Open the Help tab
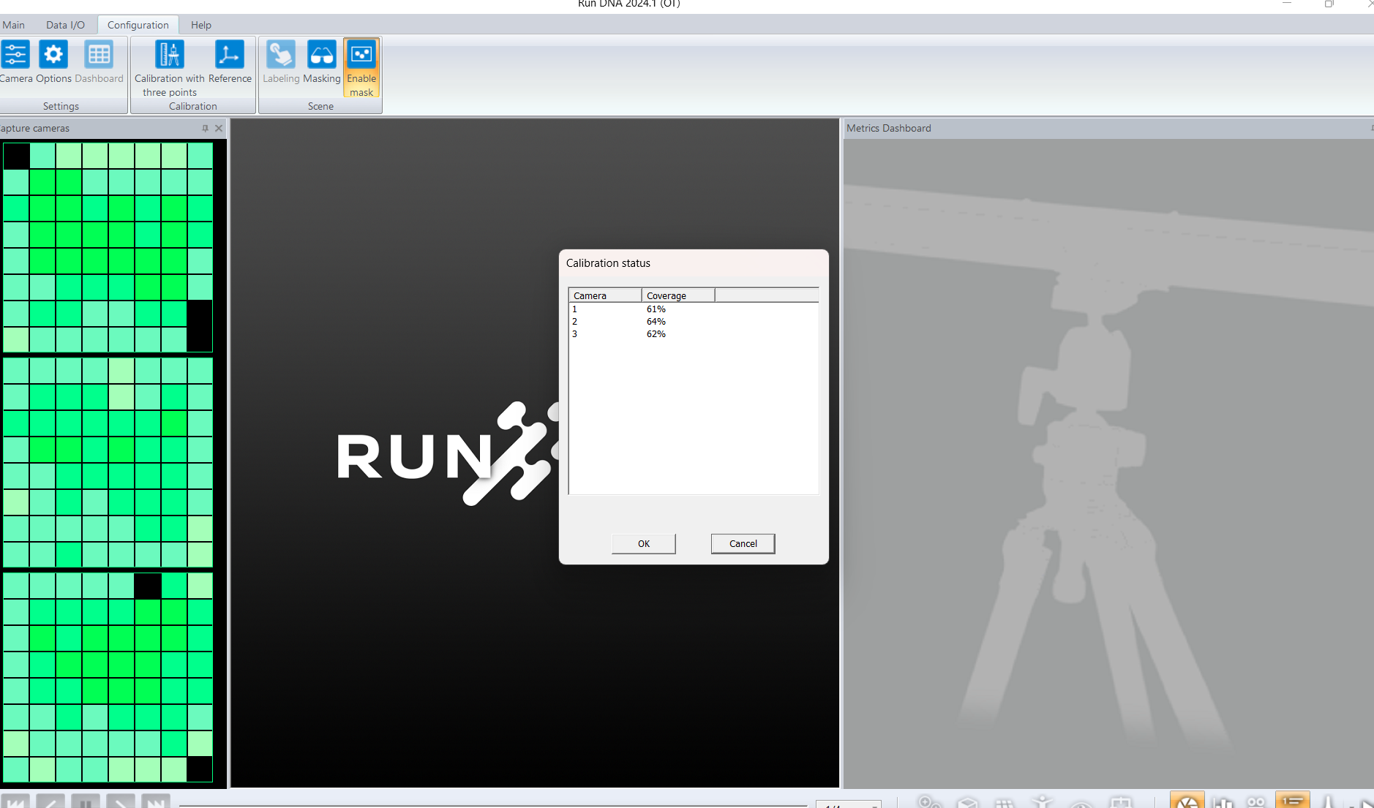1374x808 pixels. 201,25
